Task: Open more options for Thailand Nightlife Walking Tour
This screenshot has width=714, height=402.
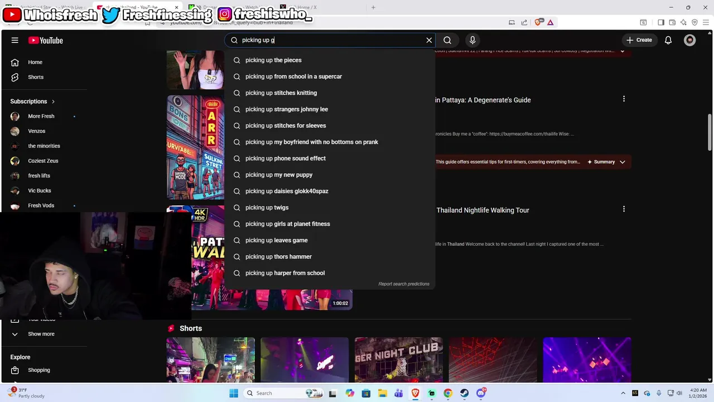Action: 624,209
